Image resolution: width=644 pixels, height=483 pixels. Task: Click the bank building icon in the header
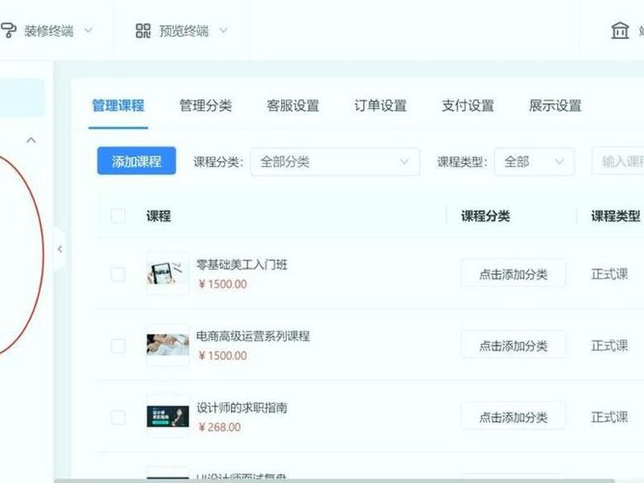620,31
